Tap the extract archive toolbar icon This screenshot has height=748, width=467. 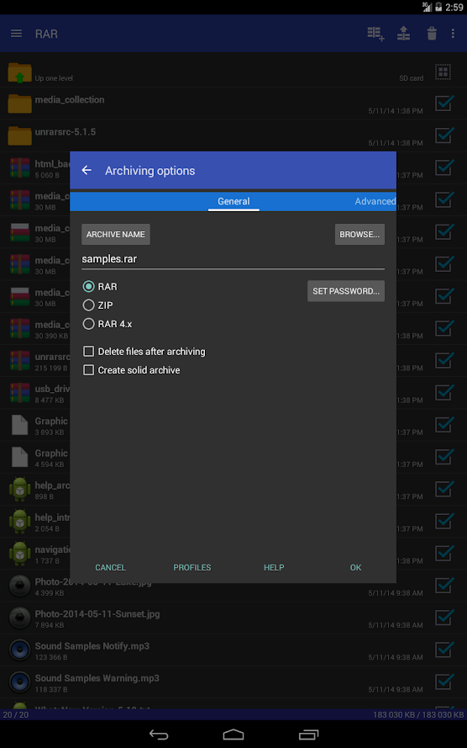point(404,34)
